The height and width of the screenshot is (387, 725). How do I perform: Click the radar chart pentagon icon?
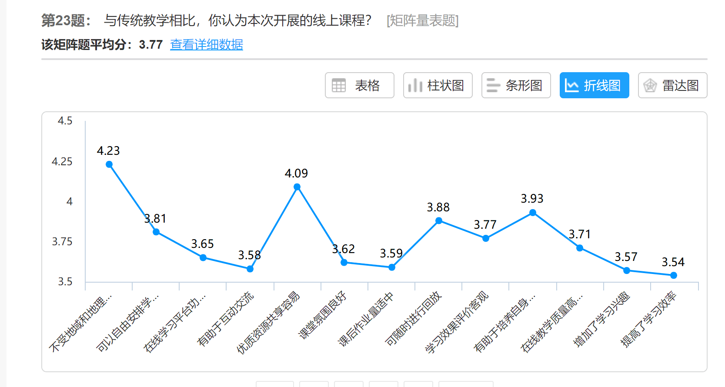point(650,86)
